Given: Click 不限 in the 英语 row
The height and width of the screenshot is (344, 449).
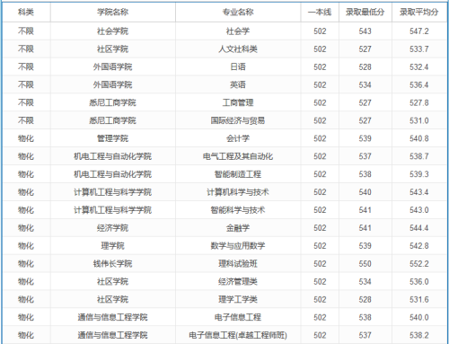Looking at the screenshot, I should click(26, 84).
